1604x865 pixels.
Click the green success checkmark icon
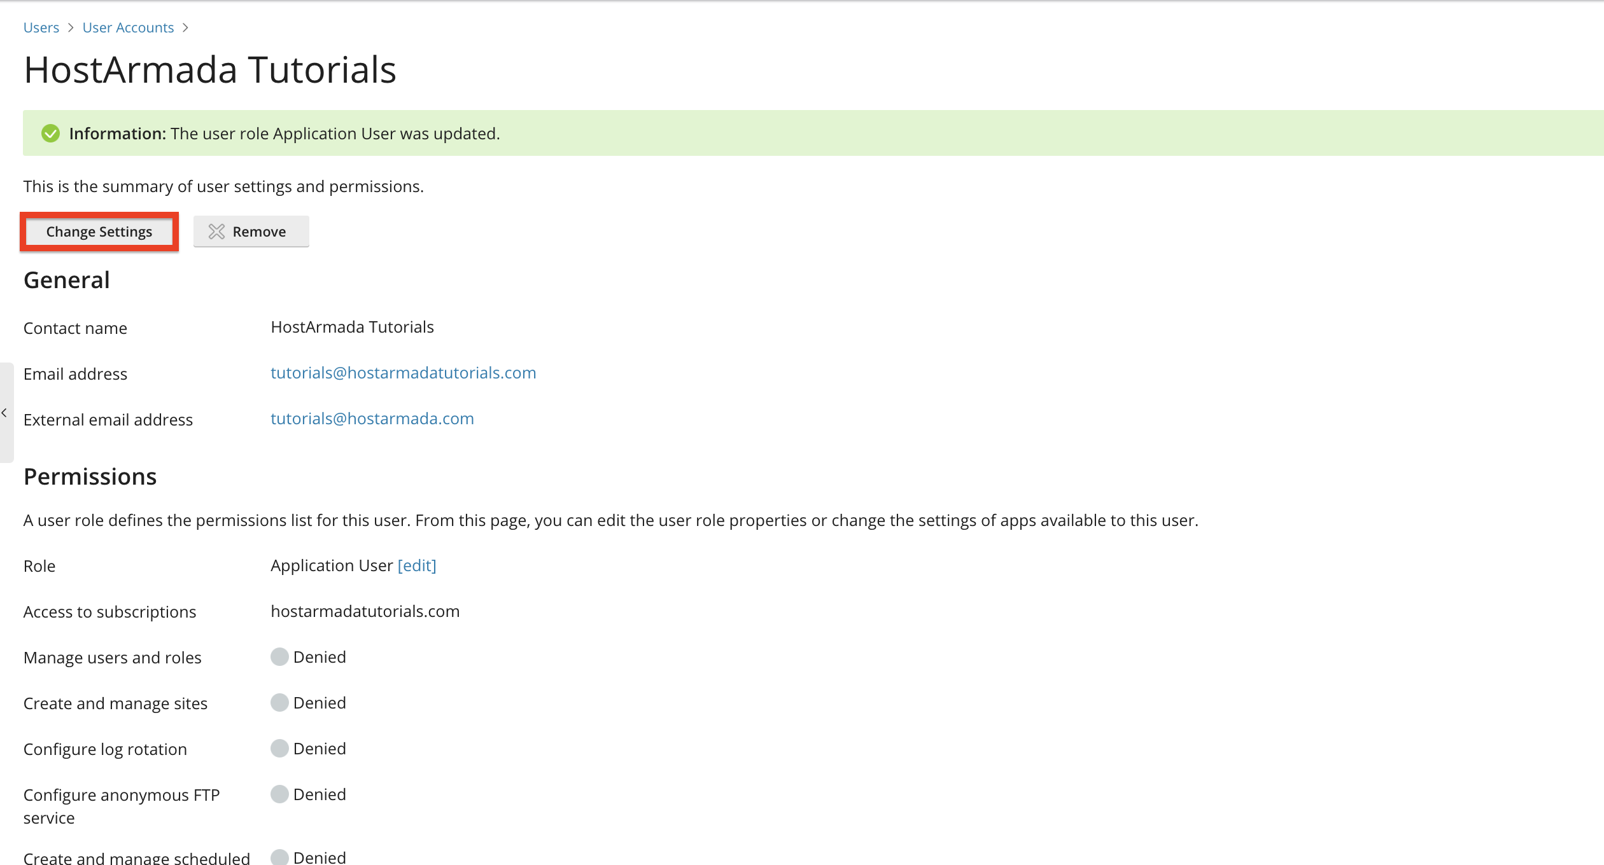(50, 134)
